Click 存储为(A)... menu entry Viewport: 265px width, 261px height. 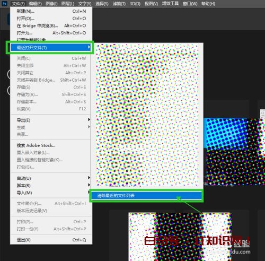[x=51, y=94]
